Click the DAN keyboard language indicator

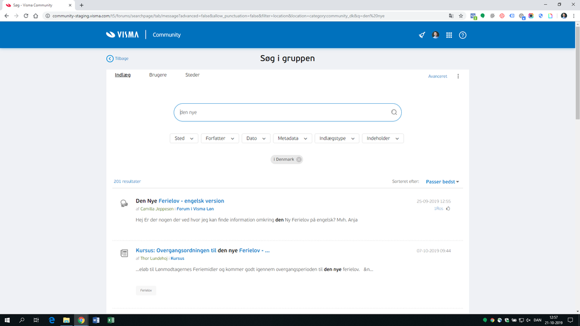click(x=538, y=320)
